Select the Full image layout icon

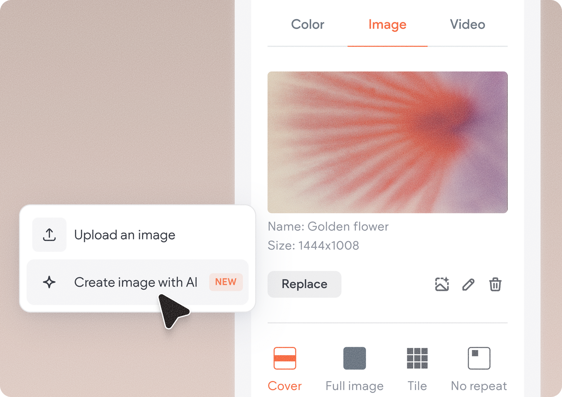coord(354,358)
